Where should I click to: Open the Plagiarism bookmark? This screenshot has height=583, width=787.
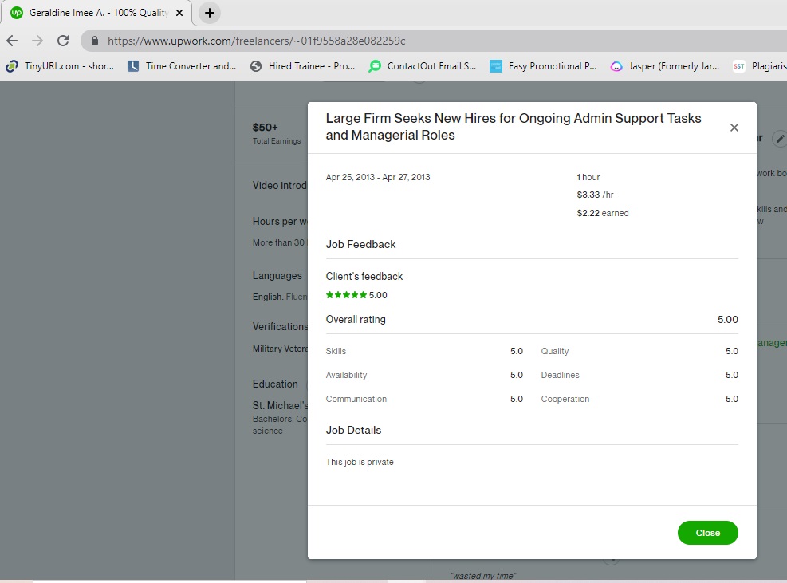759,65
